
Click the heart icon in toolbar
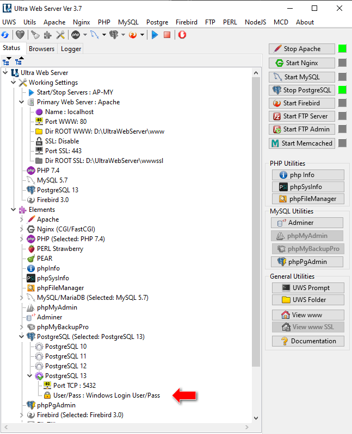(x=20, y=35)
